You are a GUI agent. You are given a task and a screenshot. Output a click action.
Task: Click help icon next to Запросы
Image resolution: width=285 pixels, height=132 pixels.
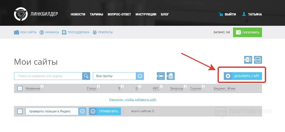click(185, 86)
